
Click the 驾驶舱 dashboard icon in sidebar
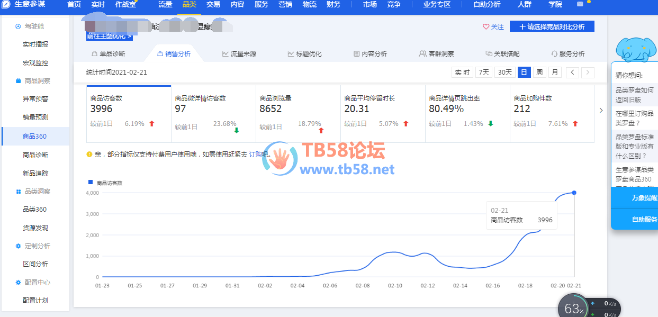point(18,26)
